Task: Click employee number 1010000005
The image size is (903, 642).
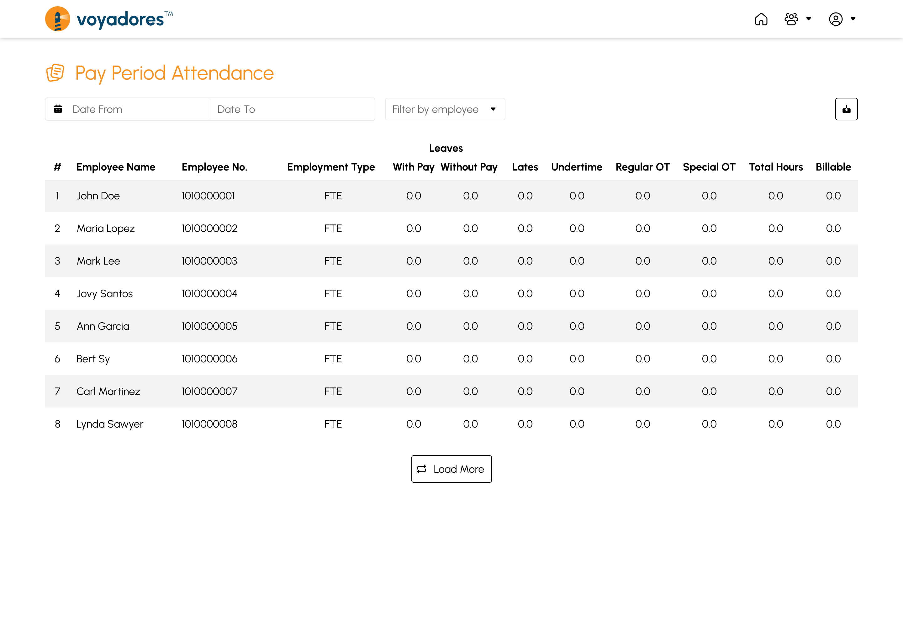Action: click(x=209, y=326)
